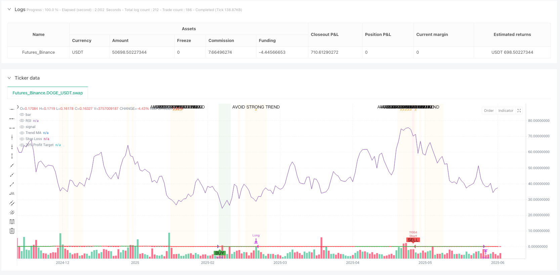Choose the Fibonacci horizontal lines tool
Image resolution: width=560 pixels, height=275 pixels.
click(x=12, y=222)
